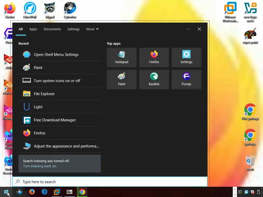This screenshot has height=197, width=263.
Task: Select the VMware Workstation desktop shortcut
Action: 230,12
